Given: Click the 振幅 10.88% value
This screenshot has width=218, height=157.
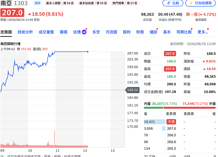Looking at the screenshot, I should (x=210, y=92).
